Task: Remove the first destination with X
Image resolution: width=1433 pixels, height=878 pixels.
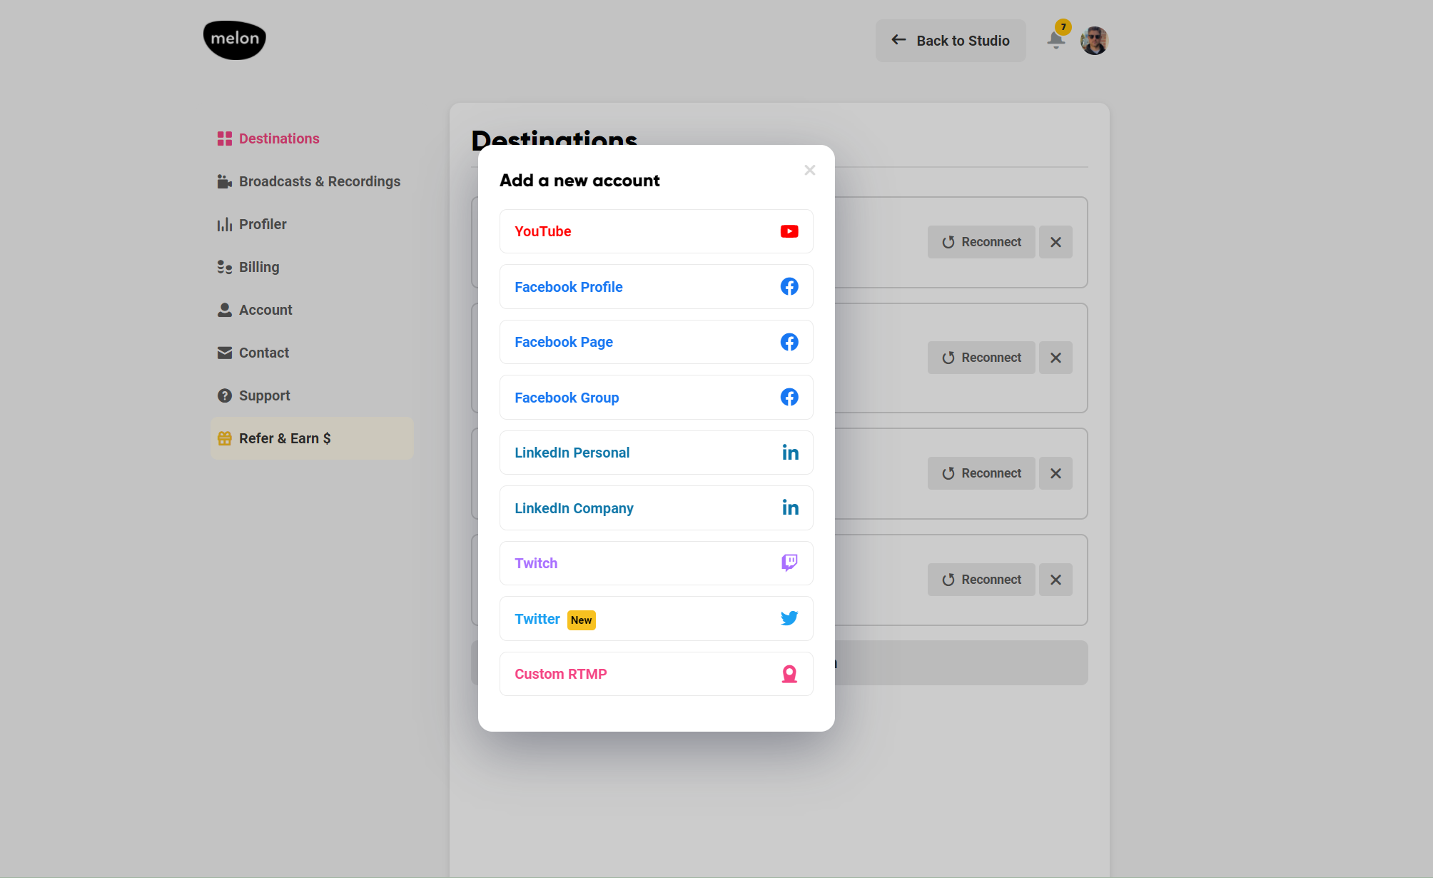Action: click(1055, 242)
